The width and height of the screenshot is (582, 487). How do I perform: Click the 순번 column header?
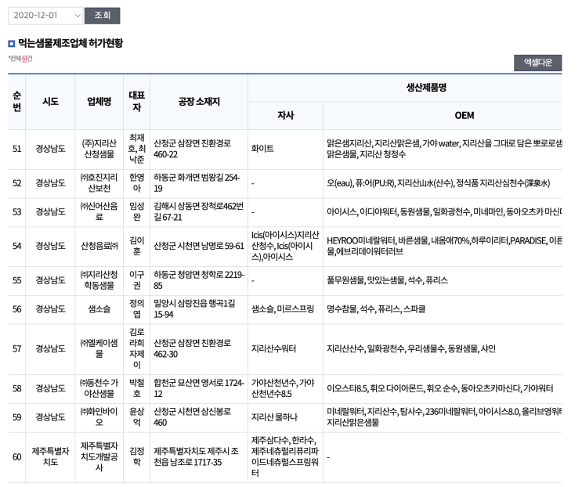(16, 102)
